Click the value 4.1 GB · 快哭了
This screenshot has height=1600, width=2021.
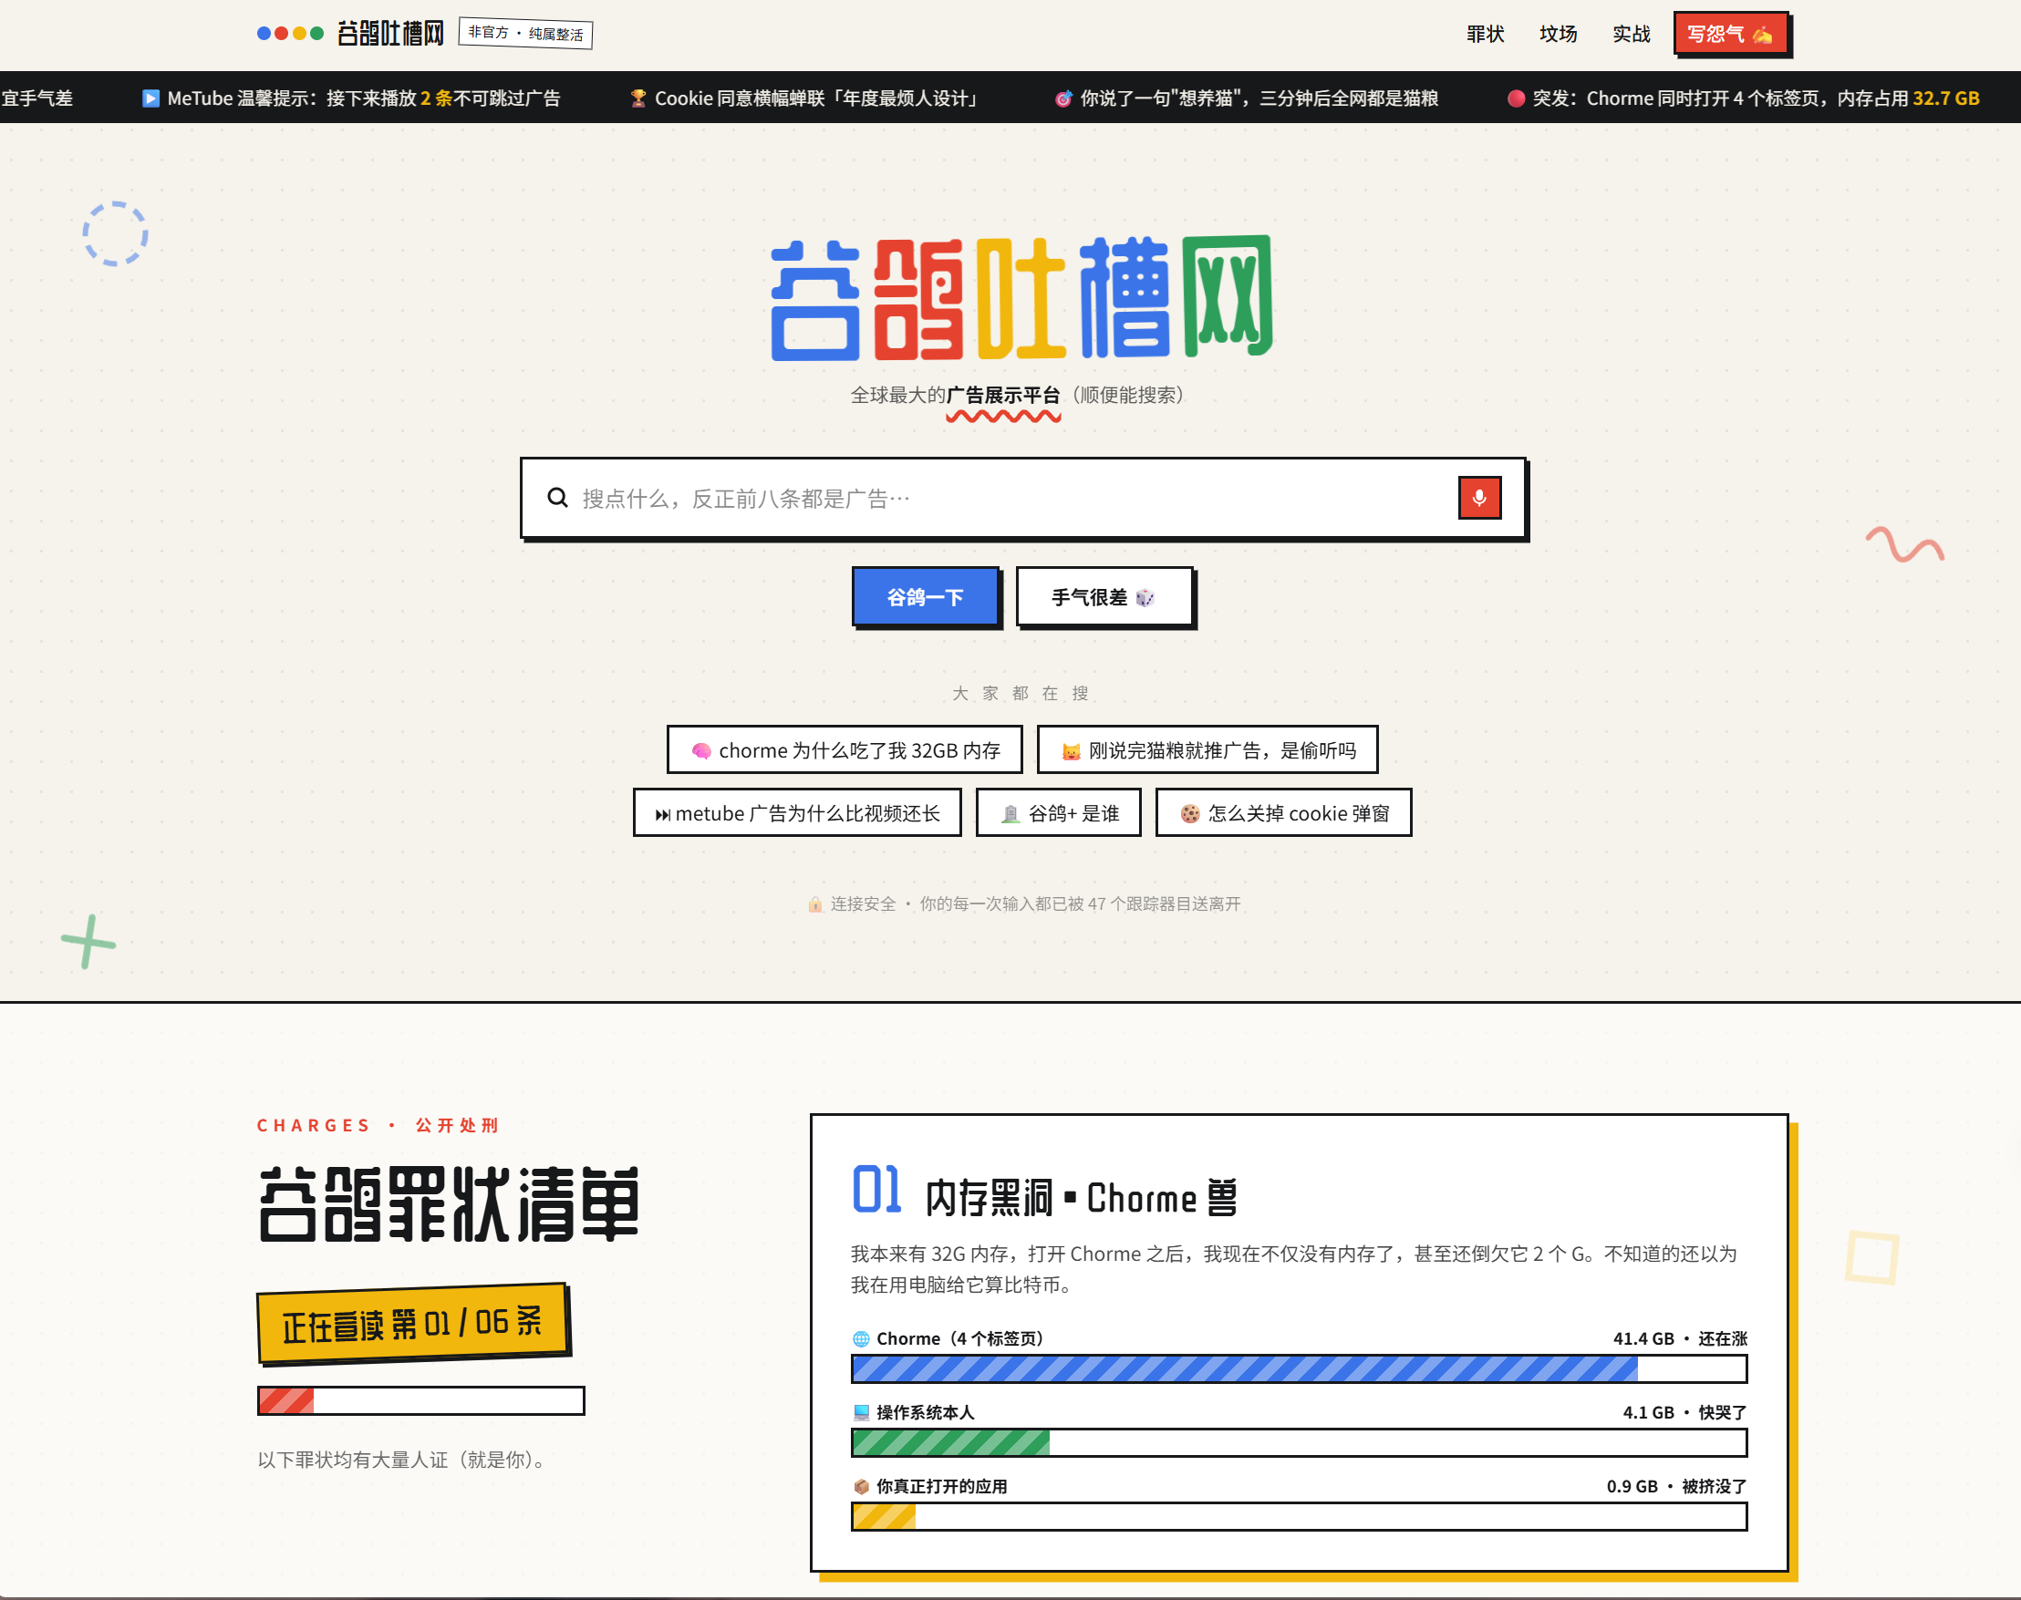point(1684,1412)
